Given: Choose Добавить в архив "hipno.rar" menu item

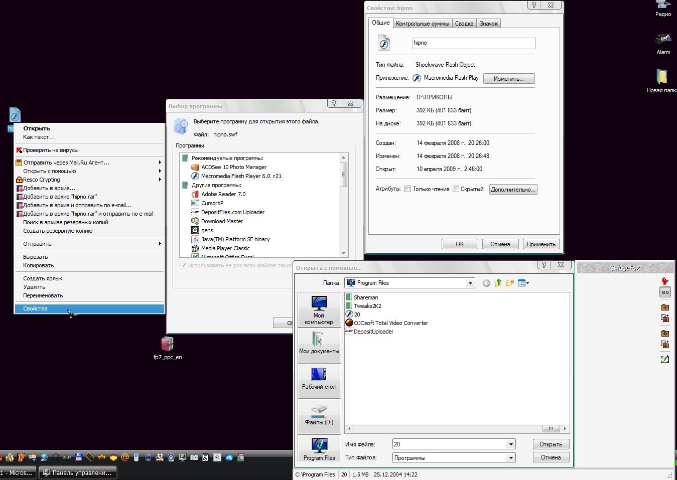Looking at the screenshot, I should pos(89,197).
